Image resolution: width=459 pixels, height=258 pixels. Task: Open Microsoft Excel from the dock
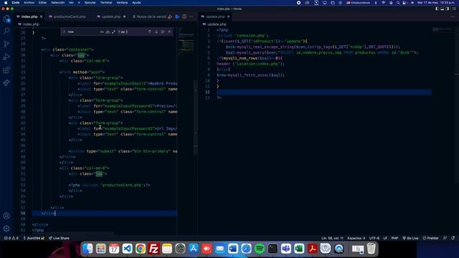click(x=299, y=249)
